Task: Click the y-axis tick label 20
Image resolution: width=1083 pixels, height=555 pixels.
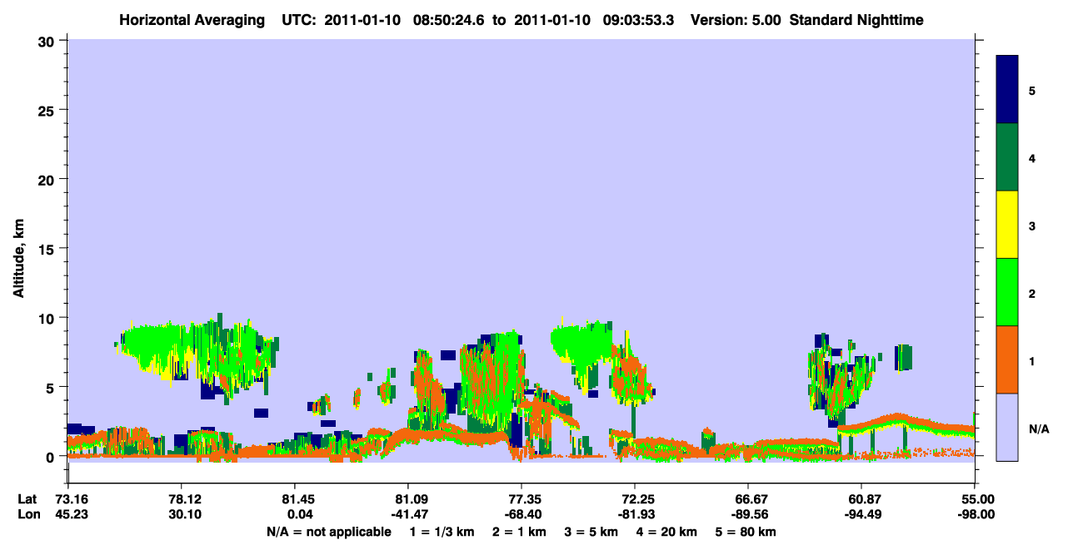Action: coord(48,179)
